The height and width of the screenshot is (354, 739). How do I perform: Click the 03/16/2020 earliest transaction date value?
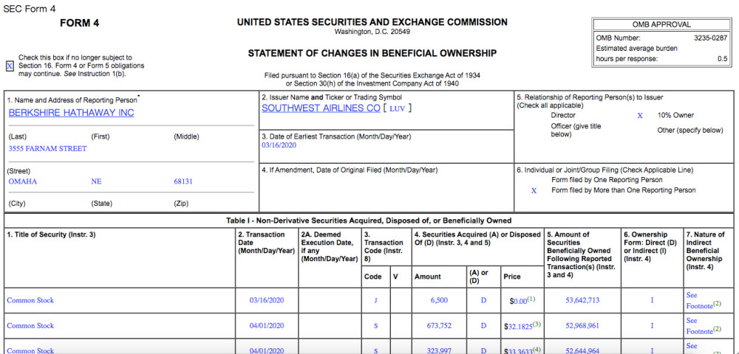pyautogui.click(x=279, y=145)
